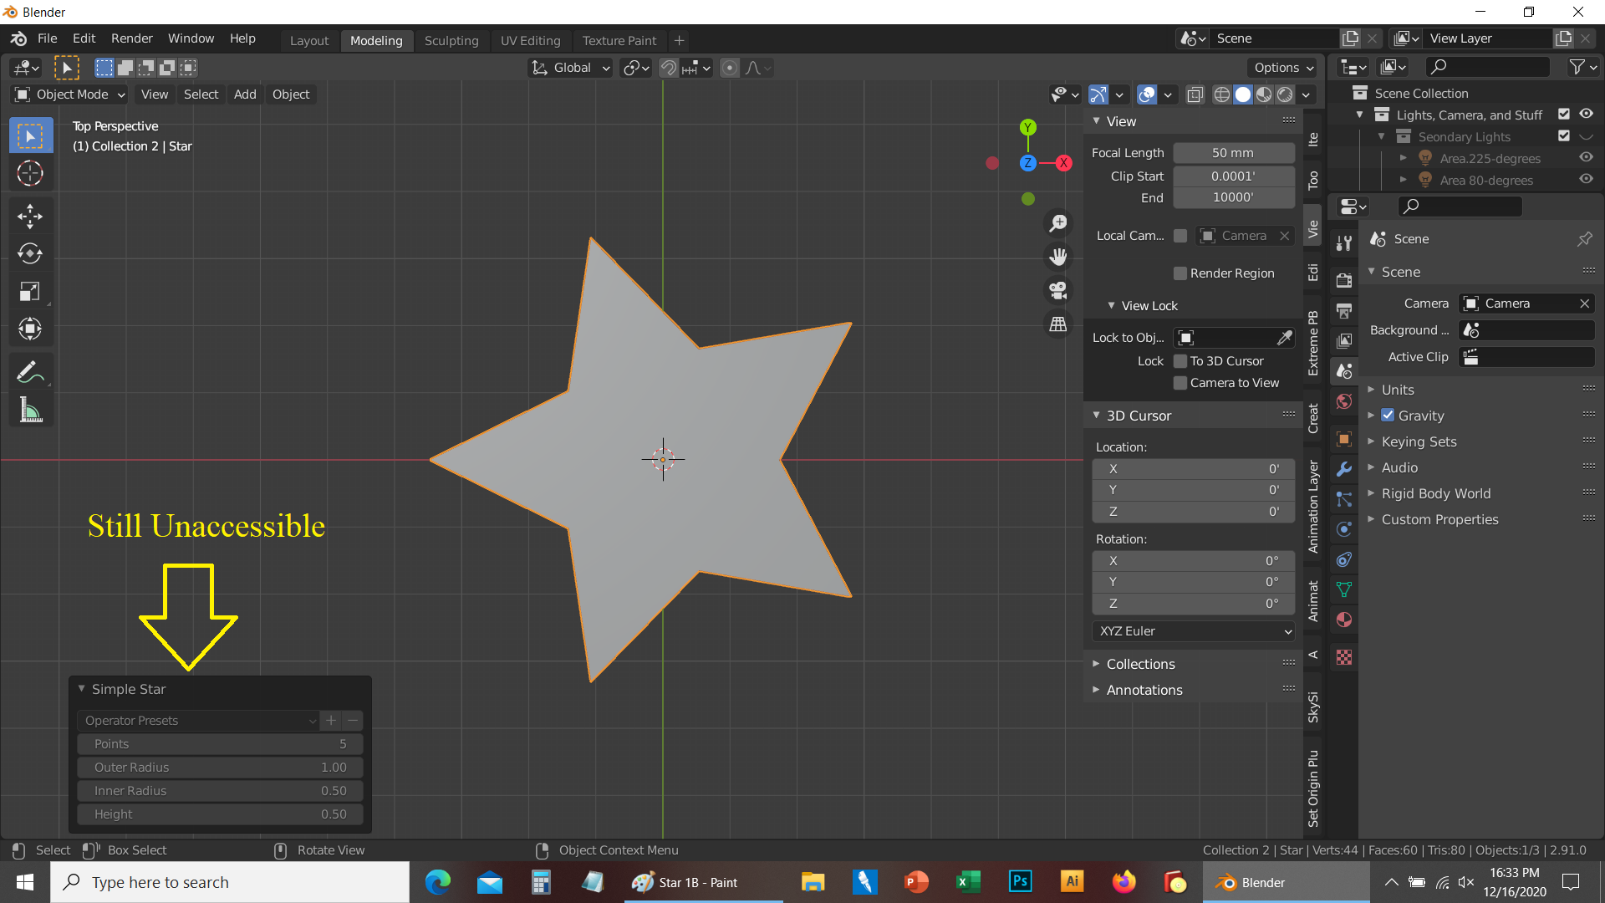Switch to orthographic grid view icon

click(1058, 324)
